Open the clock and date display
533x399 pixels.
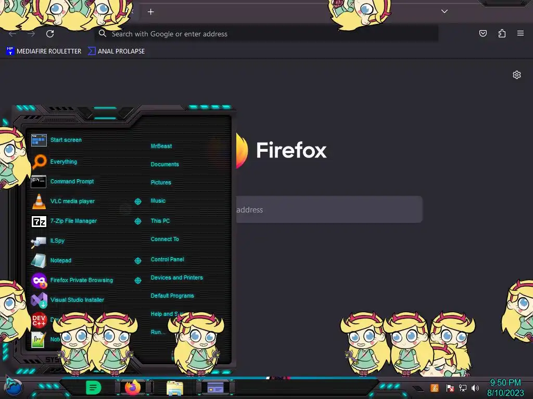coord(505,388)
